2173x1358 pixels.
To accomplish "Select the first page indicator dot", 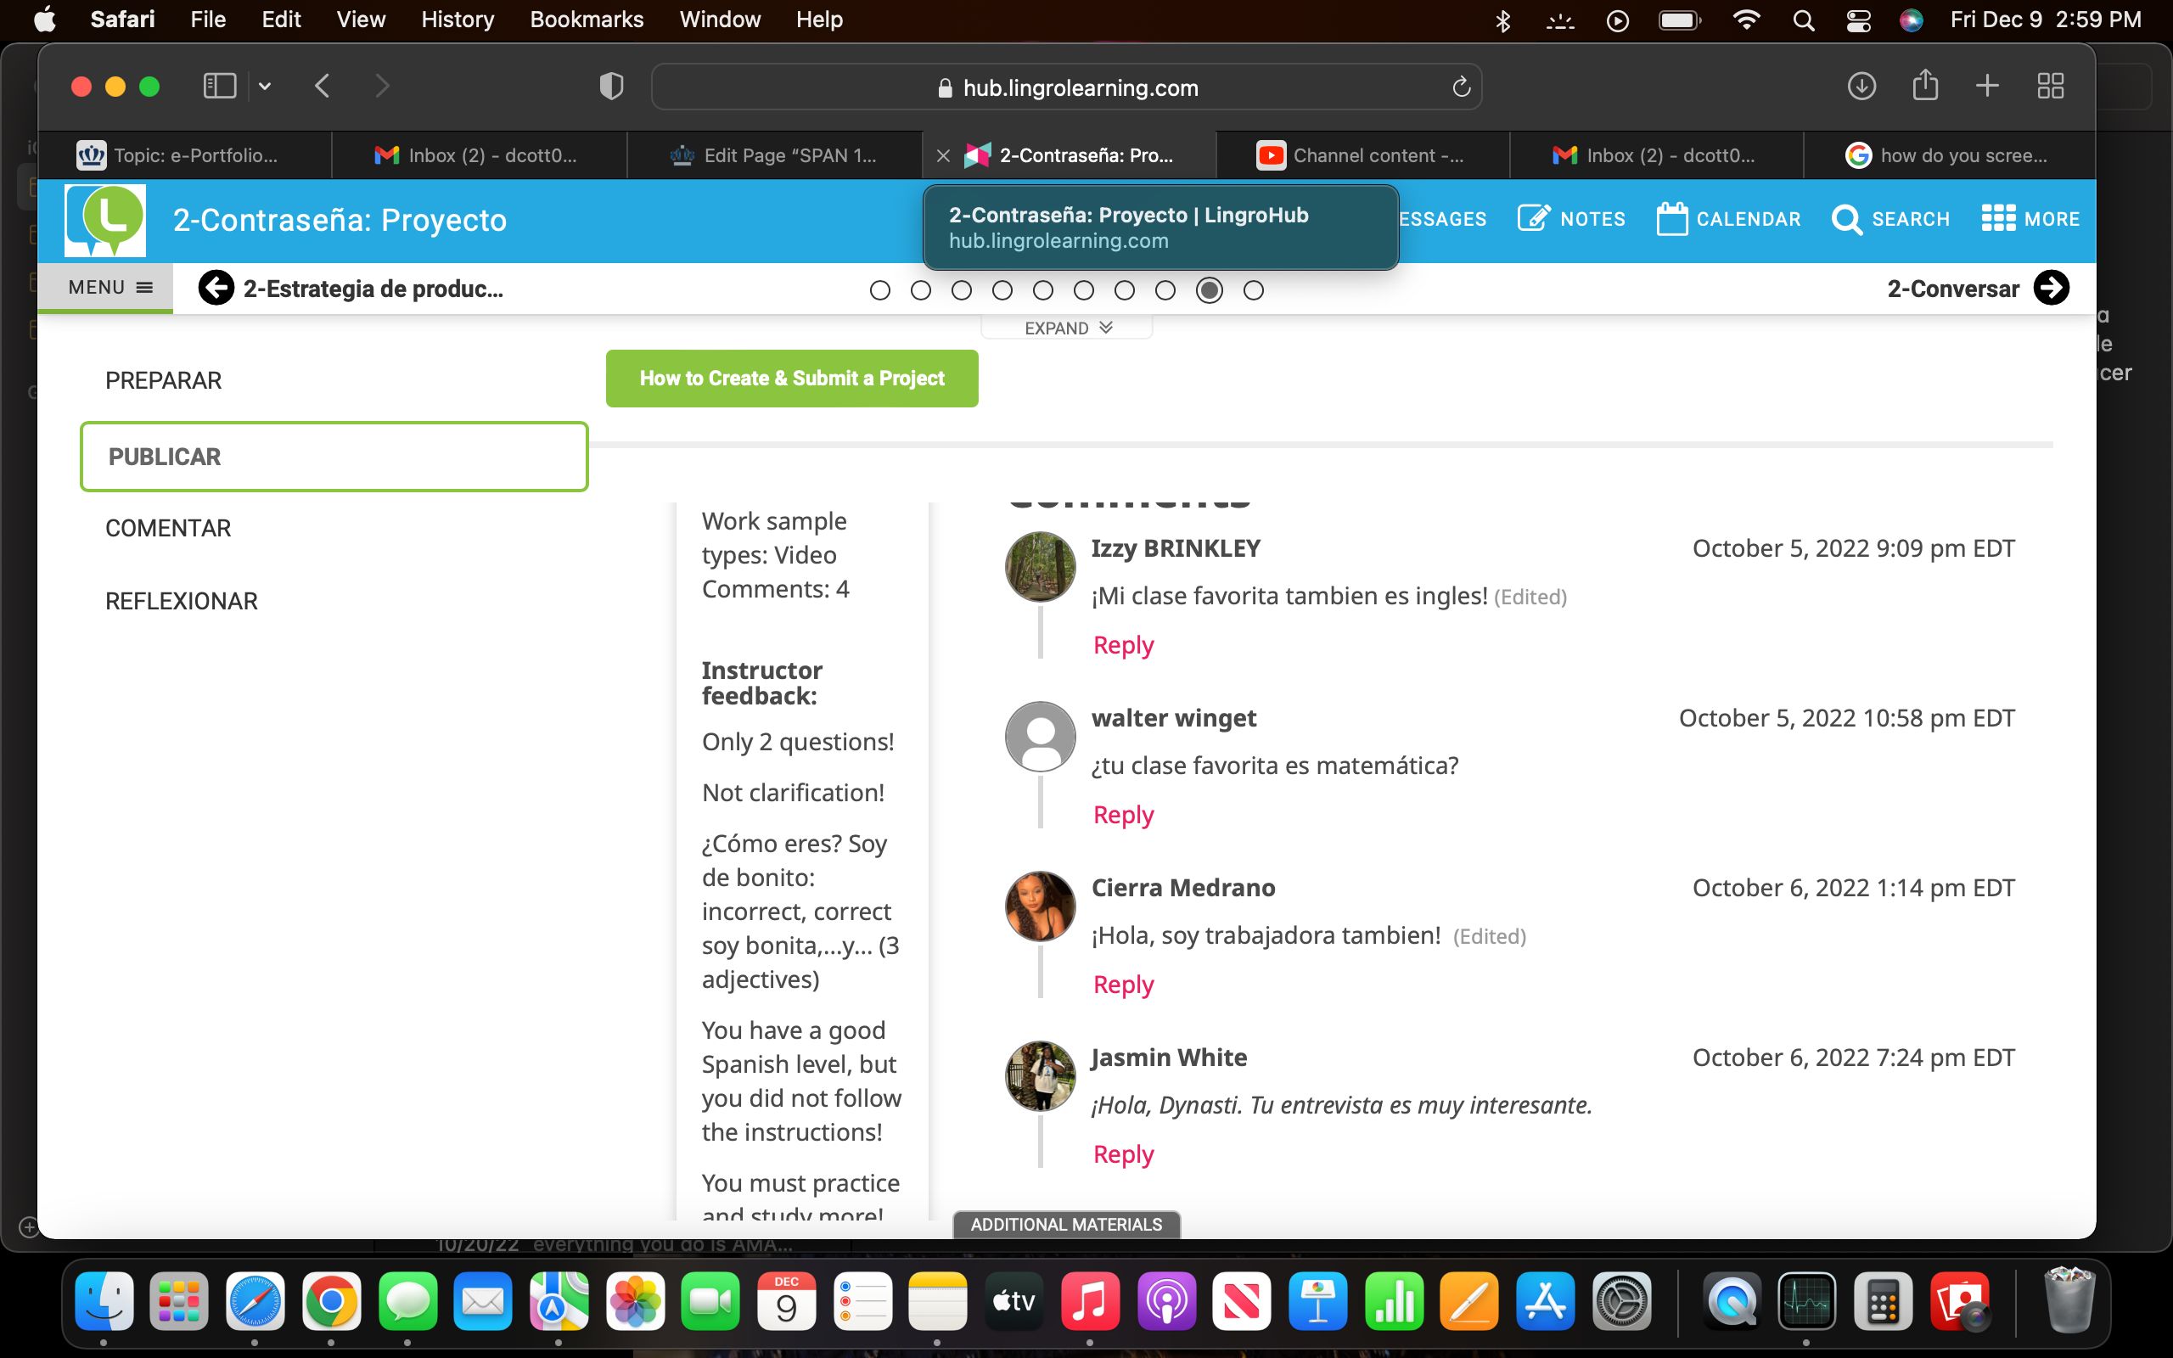I will (x=880, y=290).
